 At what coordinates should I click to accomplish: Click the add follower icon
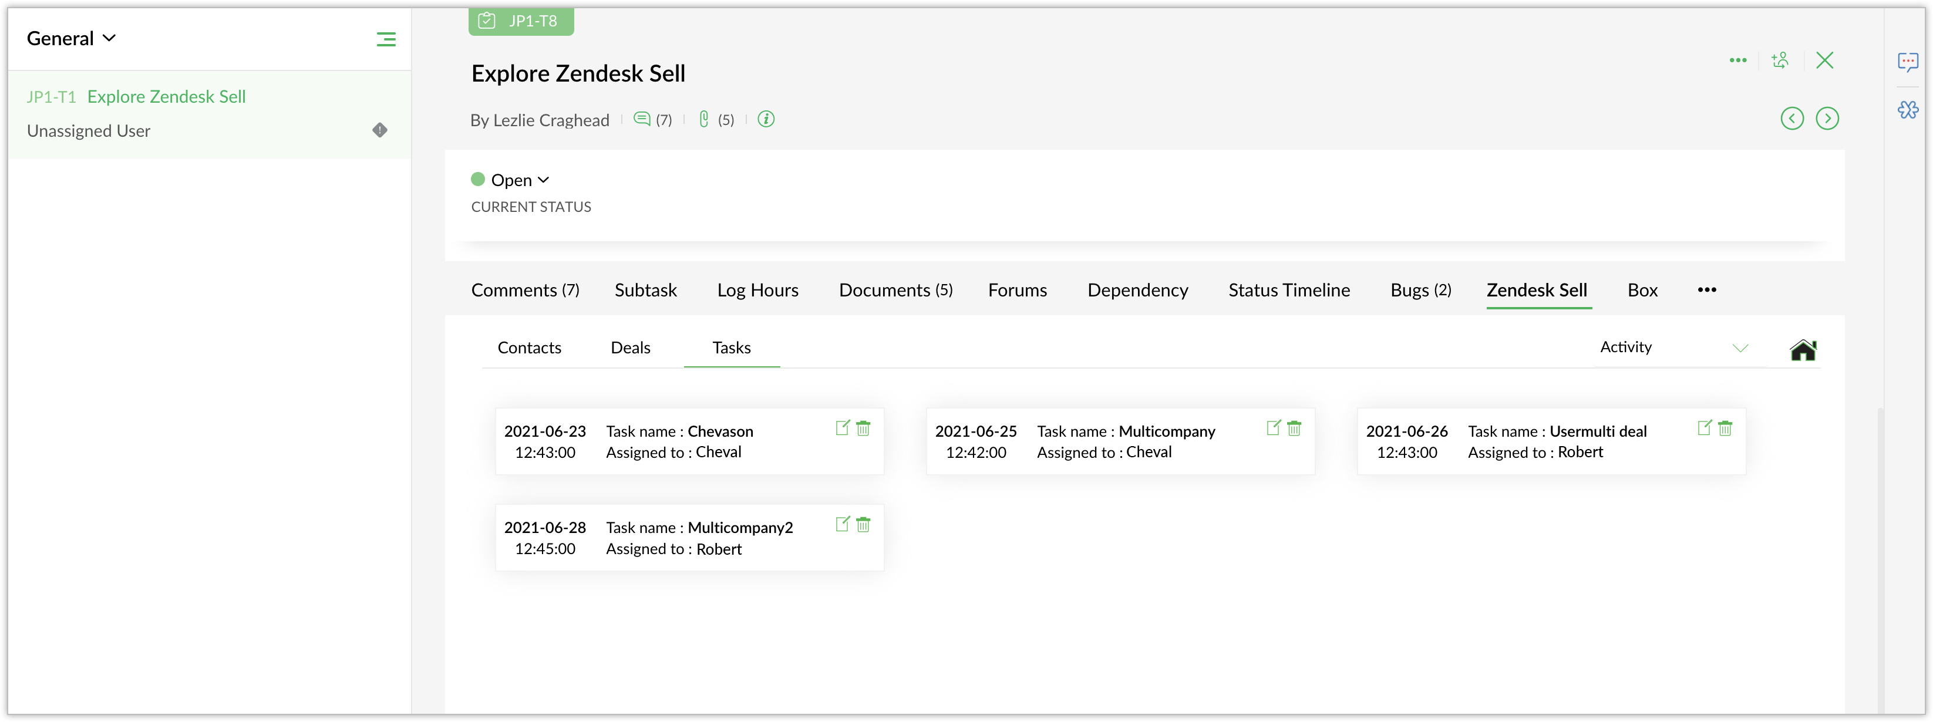pos(1780,60)
